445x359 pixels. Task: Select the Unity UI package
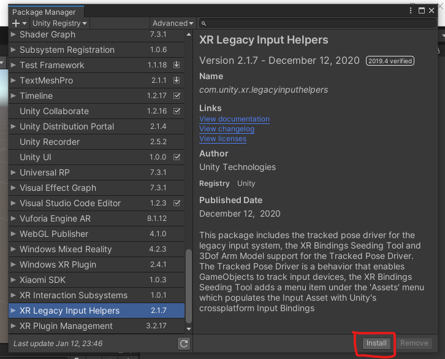96,157
